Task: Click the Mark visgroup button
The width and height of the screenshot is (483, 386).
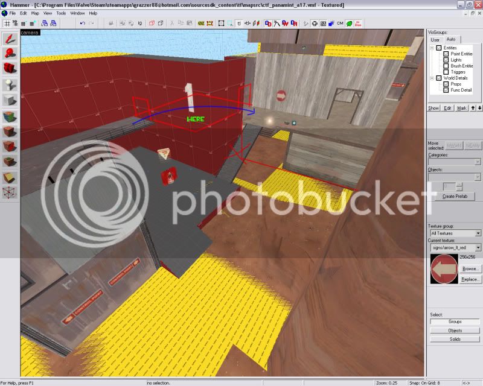Action: (x=461, y=108)
